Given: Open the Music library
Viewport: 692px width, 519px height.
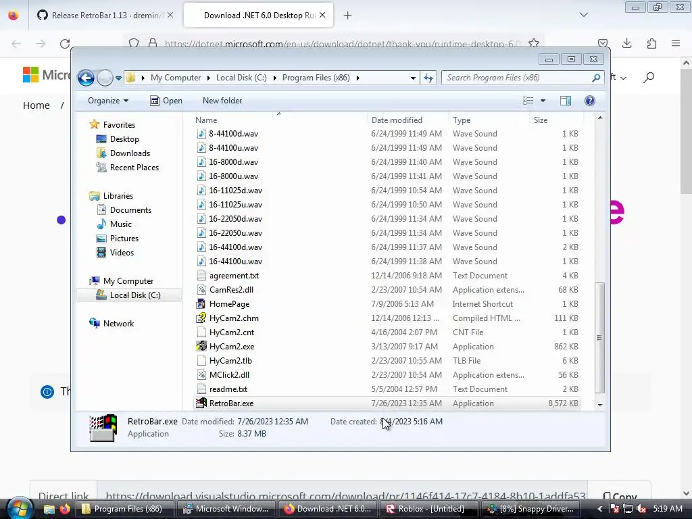Looking at the screenshot, I should click(x=121, y=224).
